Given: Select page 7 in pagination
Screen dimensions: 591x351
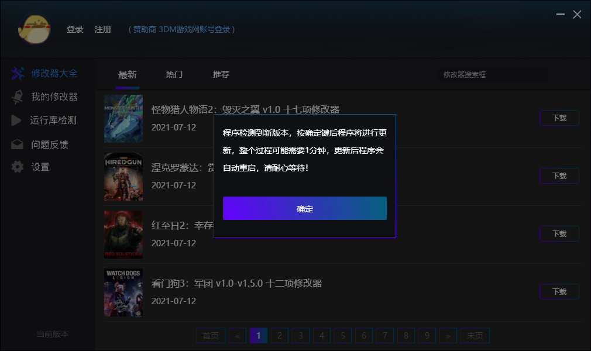Looking at the screenshot, I should tap(385, 336).
